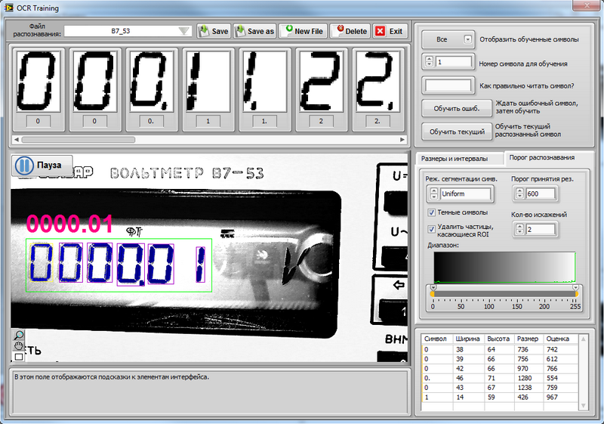Open the recognition file dropdown B7_53
604x424 pixels.
pos(183,32)
